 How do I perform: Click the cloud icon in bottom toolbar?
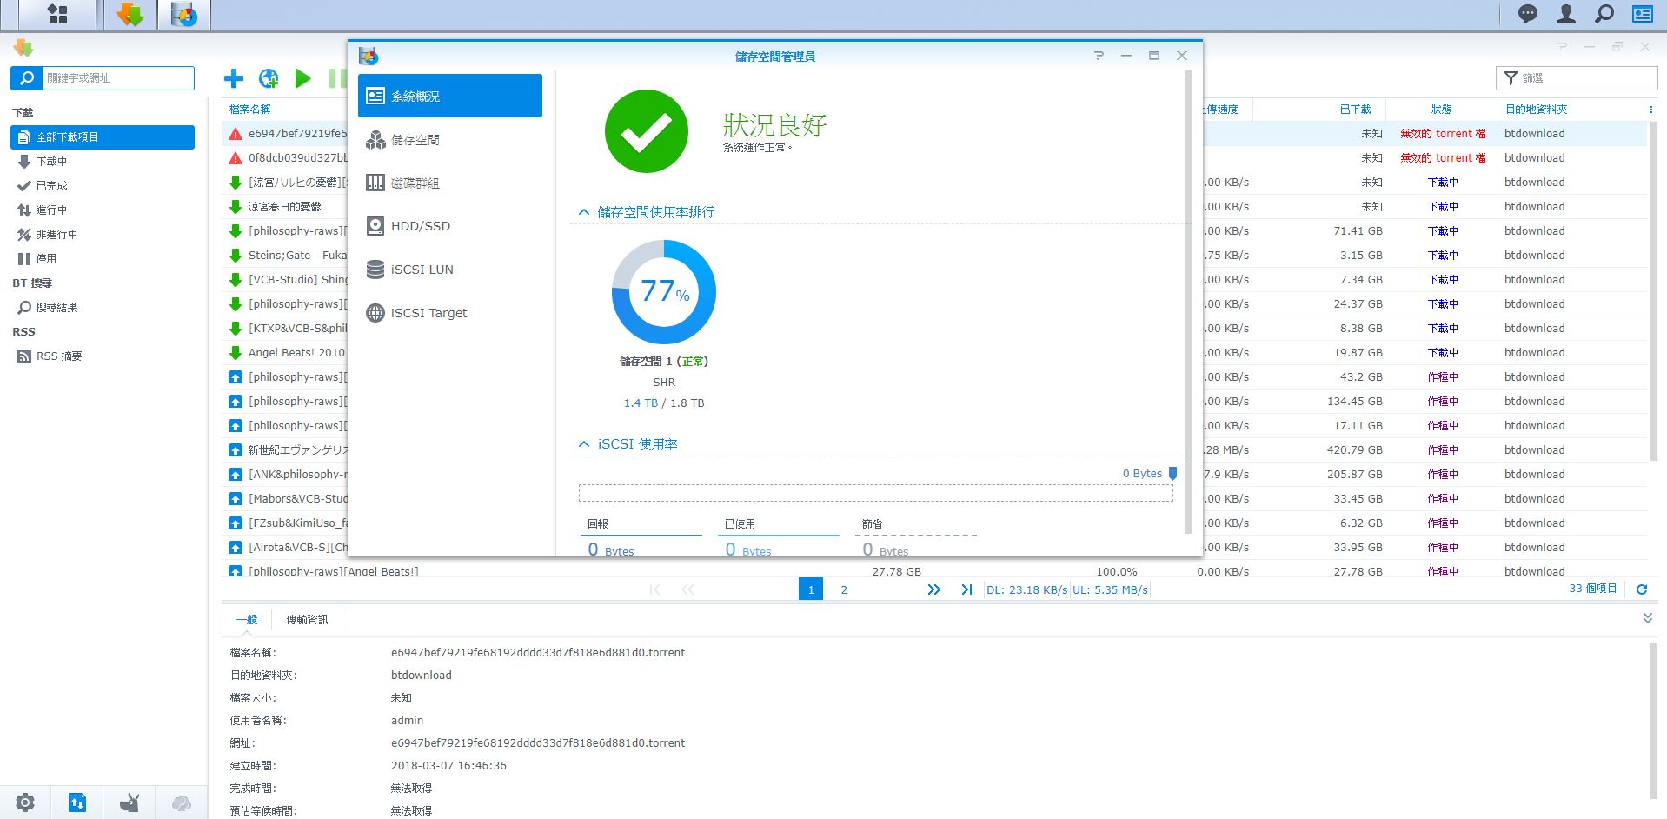tap(182, 802)
